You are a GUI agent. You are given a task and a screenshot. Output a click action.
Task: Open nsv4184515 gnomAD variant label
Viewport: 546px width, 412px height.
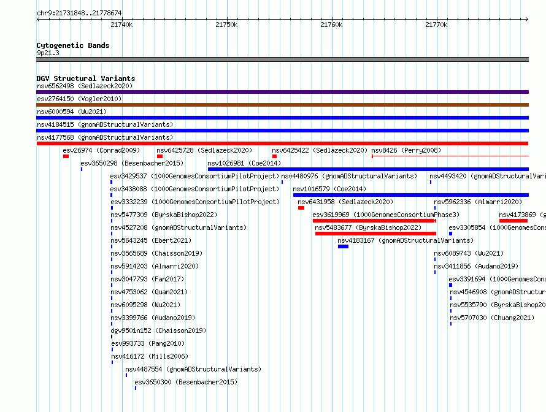[x=105, y=124]
